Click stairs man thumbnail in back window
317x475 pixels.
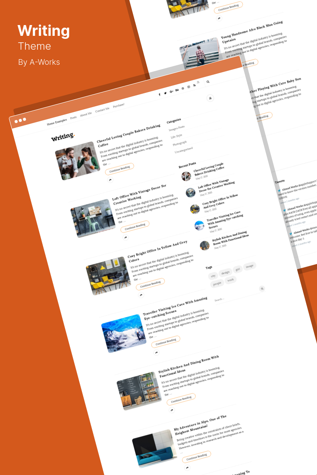(199, 53)
